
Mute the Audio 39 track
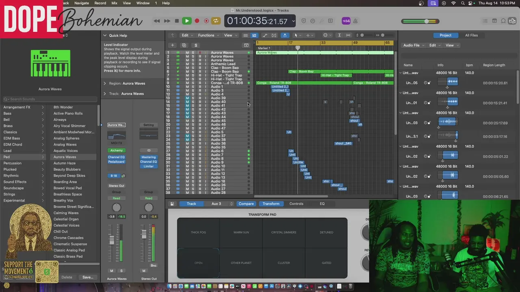(x=187, y=98)
